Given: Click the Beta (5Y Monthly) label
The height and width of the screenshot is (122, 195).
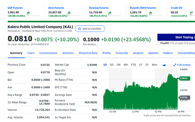Looking at the screenshot, I should coord(60,72).
